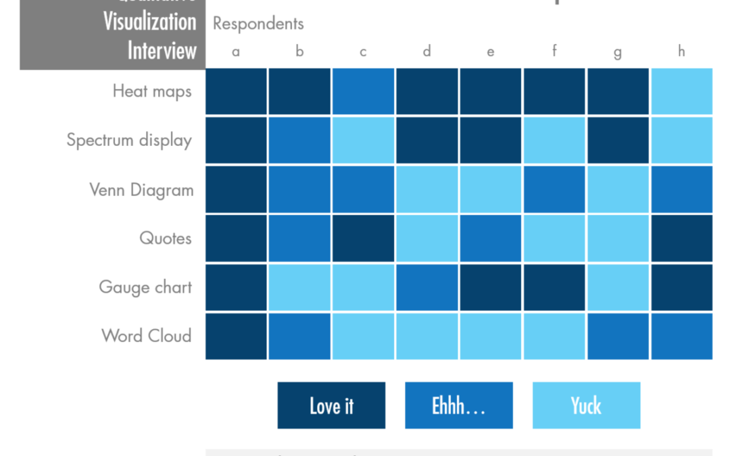Select Quotes cell for respondent e

(491, 238)
